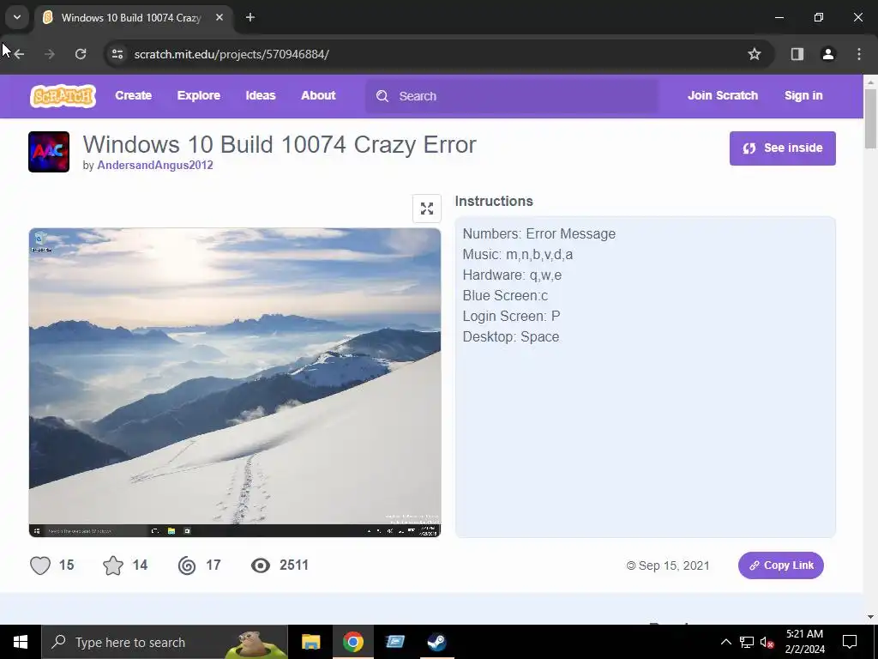Favorite this project with star icon
Screen dimensions: 878x659
pos(113,565)
